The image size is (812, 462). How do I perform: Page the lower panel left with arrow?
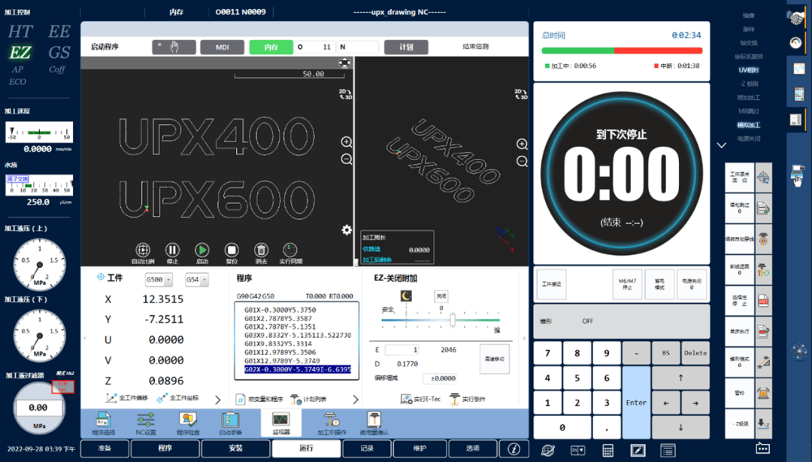pos(84,339)
